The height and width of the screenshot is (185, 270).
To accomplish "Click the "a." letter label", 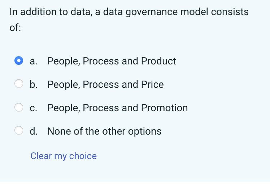I will (34, 61).
